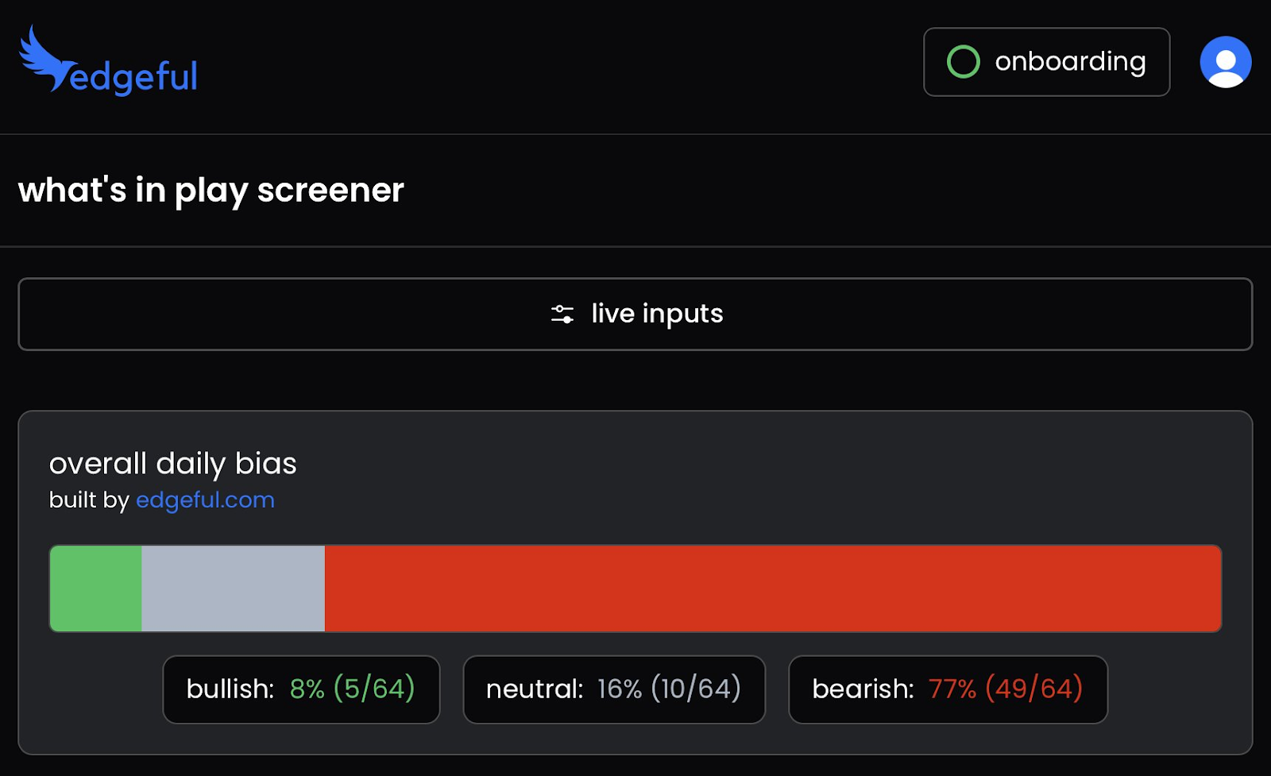Viewport: 1271px width, 776px height.
Task: Click the "neutral:" label
Action: coord(534,689)
